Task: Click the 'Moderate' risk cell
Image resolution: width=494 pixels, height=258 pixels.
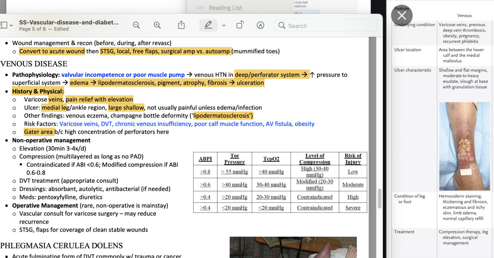Action: [353, 184]
